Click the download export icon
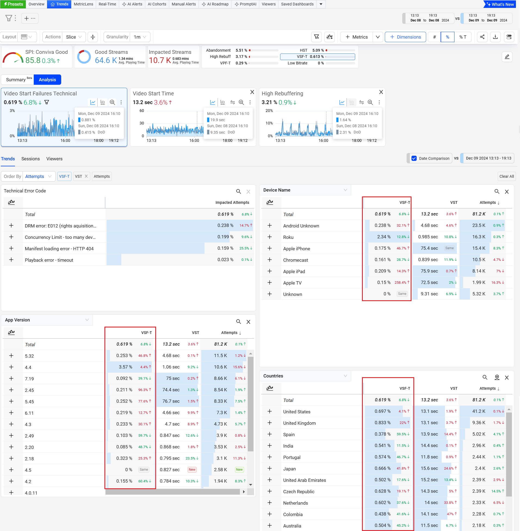The image size is (520, 531). [495, 37]
